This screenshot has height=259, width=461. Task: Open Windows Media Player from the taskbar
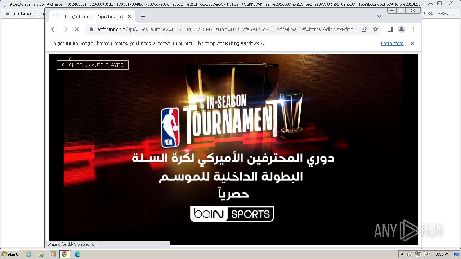[x=53, y=254]
